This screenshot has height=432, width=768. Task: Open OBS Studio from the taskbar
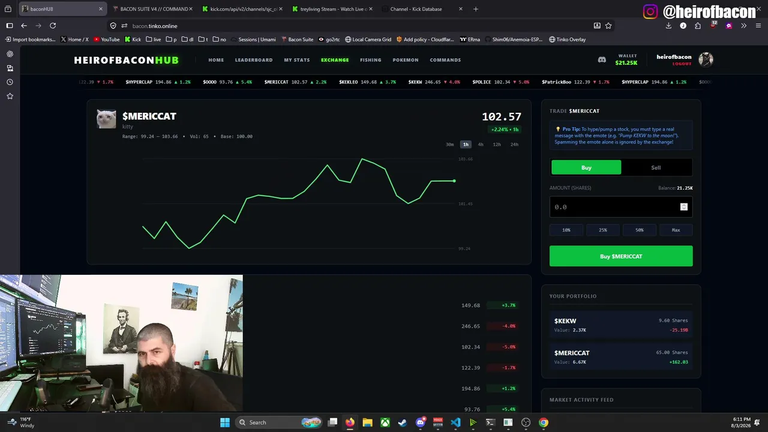[x=526, y=422]
